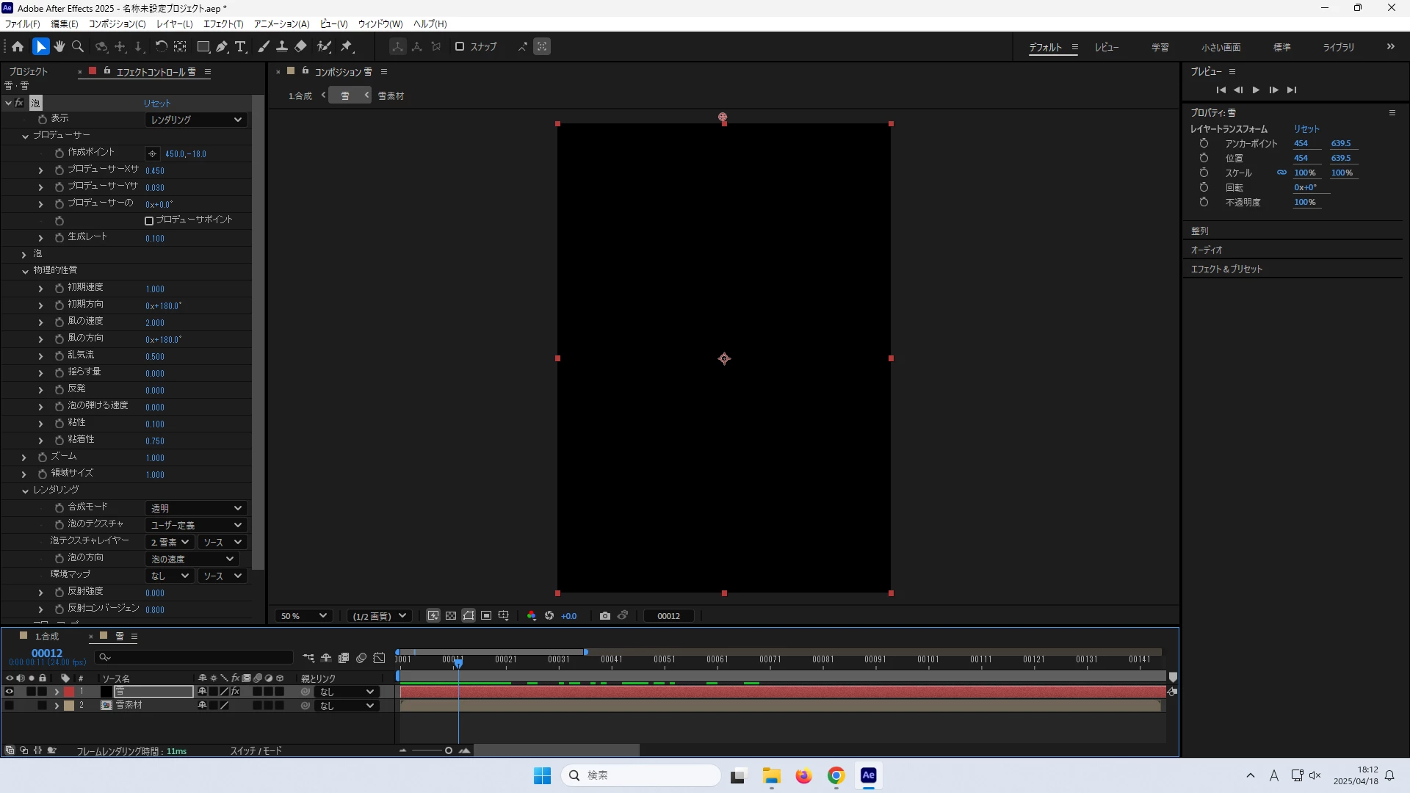Viewport: 1410px width, 793px height.
Task: Hide layer 1 using the eye icon
Action: pos(10,692)
